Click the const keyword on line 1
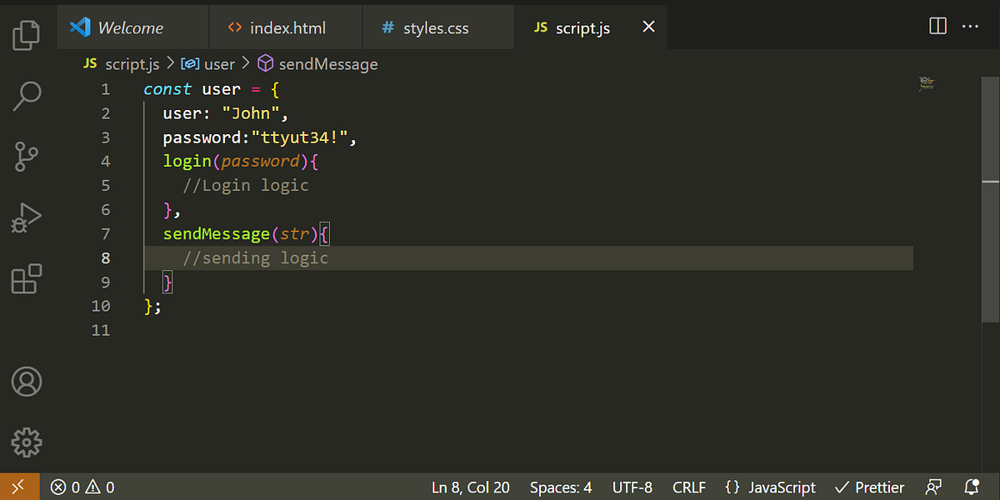Viewport: 1000px width, 500px height. 167,89
